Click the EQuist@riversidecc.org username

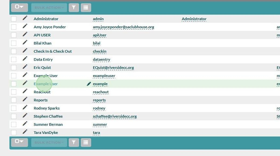pos(113,68)
